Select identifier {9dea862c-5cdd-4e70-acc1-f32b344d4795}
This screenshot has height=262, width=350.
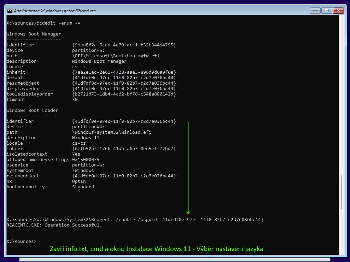click(124, 45)
